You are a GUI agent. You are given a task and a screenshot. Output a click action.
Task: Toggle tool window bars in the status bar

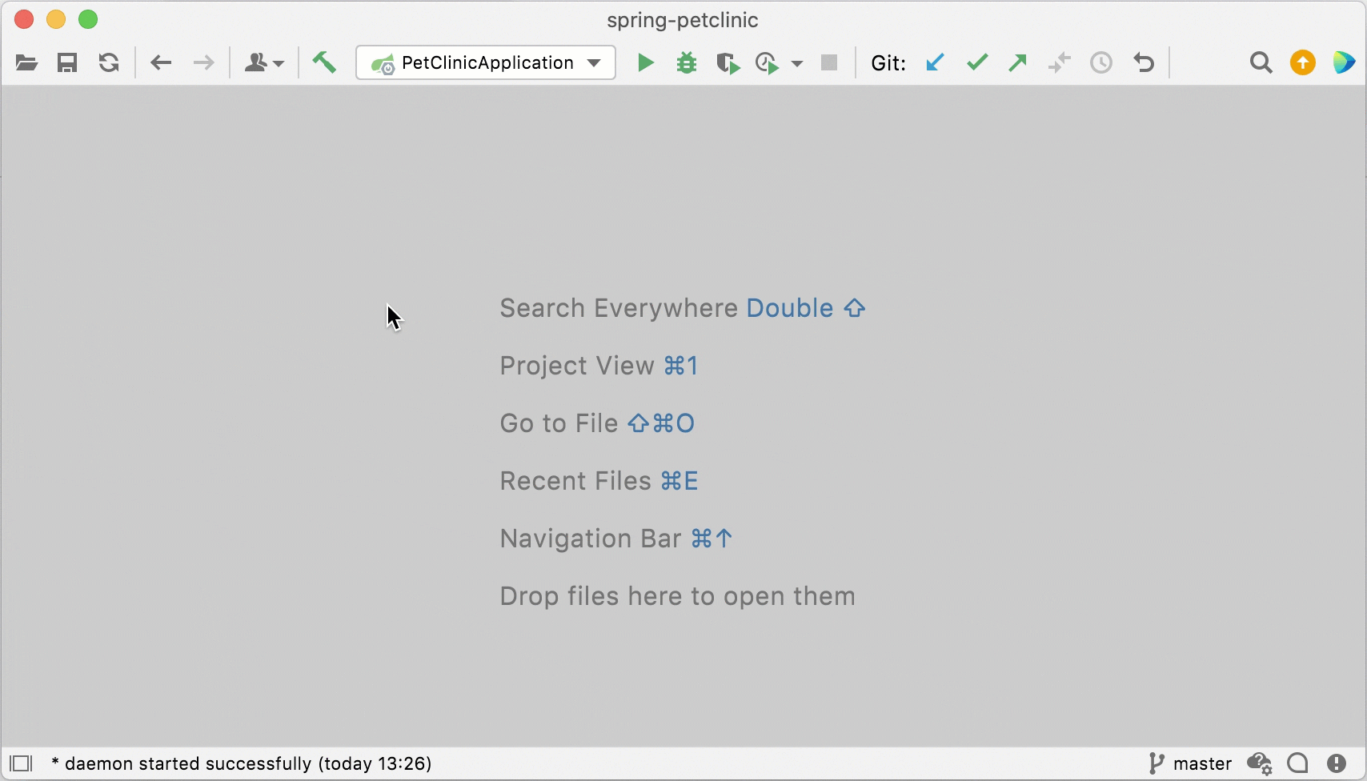(x=21, y=763)
